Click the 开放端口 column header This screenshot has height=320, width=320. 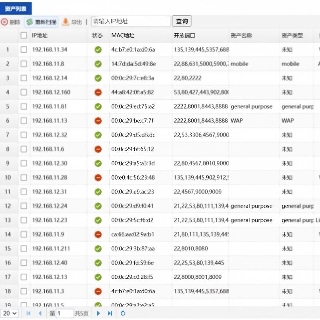184,36
